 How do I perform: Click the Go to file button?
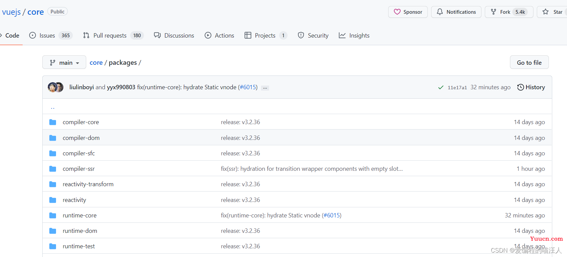coord(529,62)
